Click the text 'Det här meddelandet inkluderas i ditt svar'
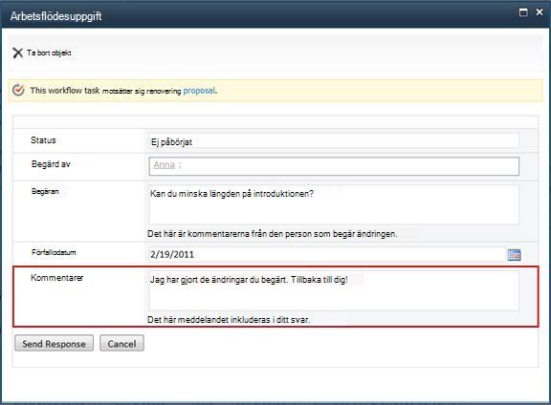 click(229, 320)
